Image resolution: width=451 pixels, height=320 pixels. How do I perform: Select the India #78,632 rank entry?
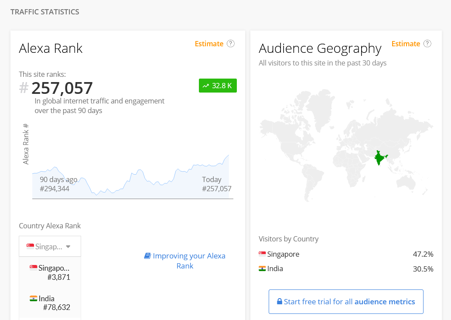pos(50,303)
